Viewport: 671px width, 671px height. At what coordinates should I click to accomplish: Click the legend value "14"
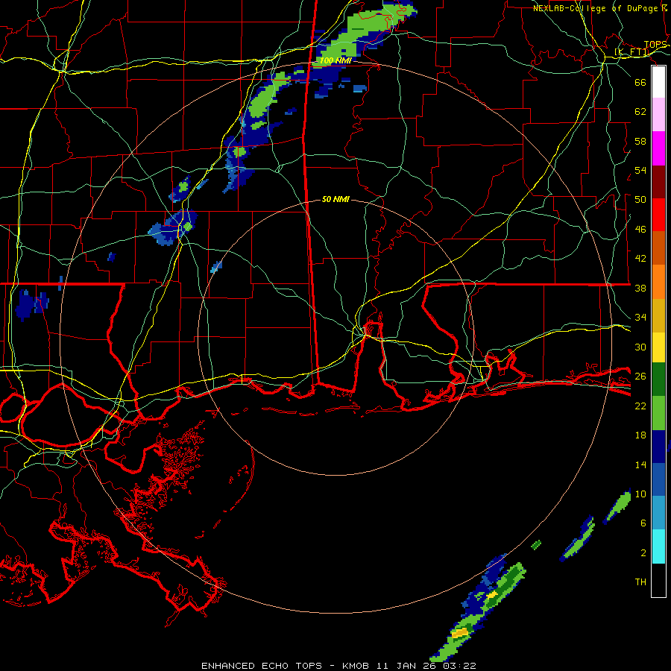(640, 464)
